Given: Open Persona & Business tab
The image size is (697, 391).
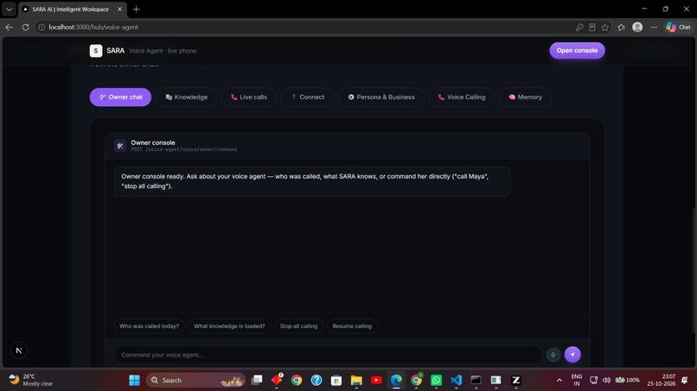Looking at the screenshot, I should tap(381, 98).
